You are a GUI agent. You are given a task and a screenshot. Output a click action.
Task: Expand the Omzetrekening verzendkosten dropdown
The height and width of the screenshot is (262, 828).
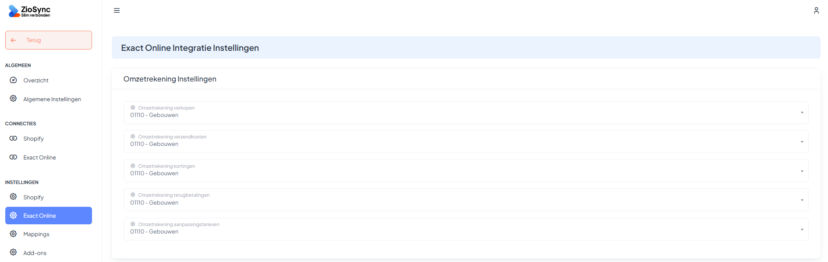(x=466, y=142)
